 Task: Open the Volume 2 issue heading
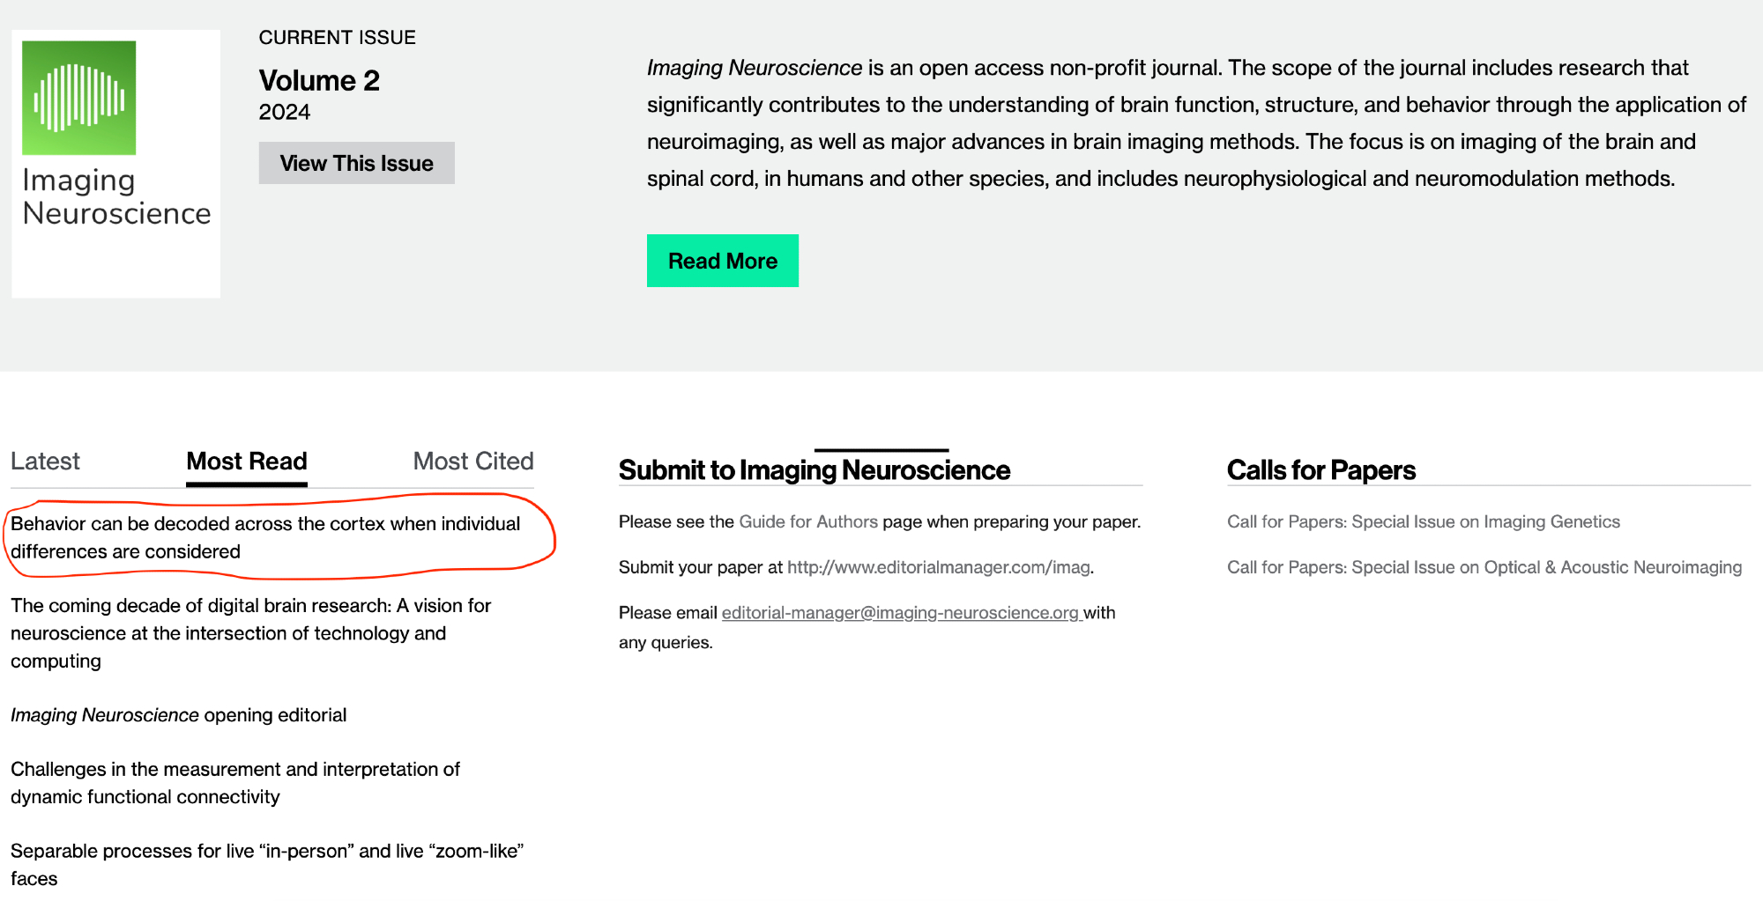(319, 81)
